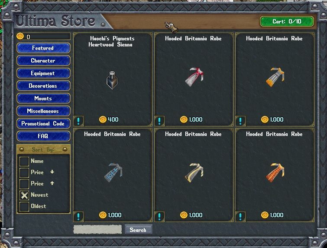Open the Mounts category

pos(43,98)
